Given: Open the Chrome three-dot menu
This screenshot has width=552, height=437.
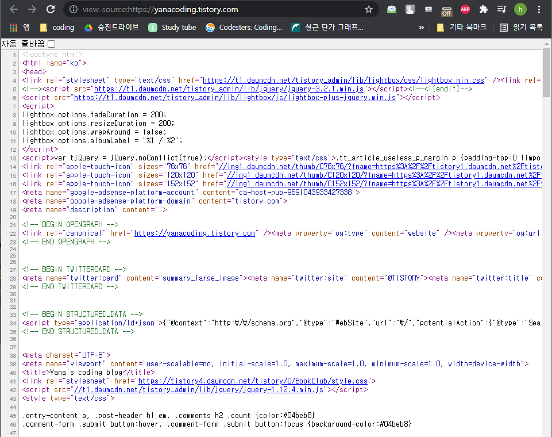Looking at the screenshot, I should pyautogui.click(x=539, y=10).
